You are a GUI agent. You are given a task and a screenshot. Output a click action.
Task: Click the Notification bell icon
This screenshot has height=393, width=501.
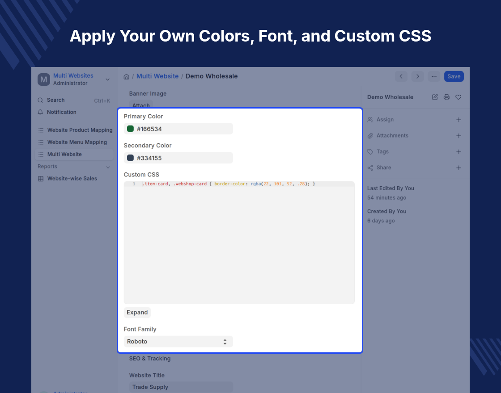(40, 112)
